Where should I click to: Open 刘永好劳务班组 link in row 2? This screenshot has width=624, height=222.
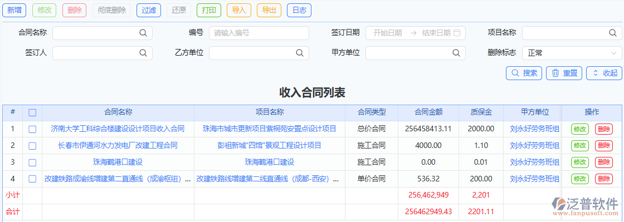coord(535,145)
